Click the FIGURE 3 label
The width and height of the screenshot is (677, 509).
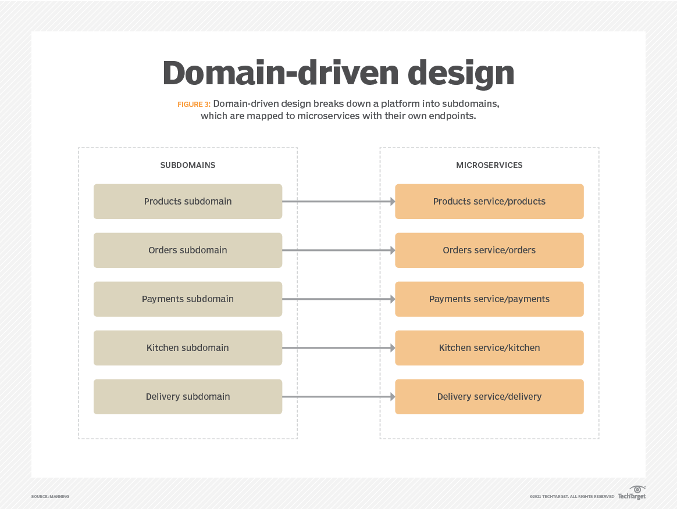click(x=194, y=105)
